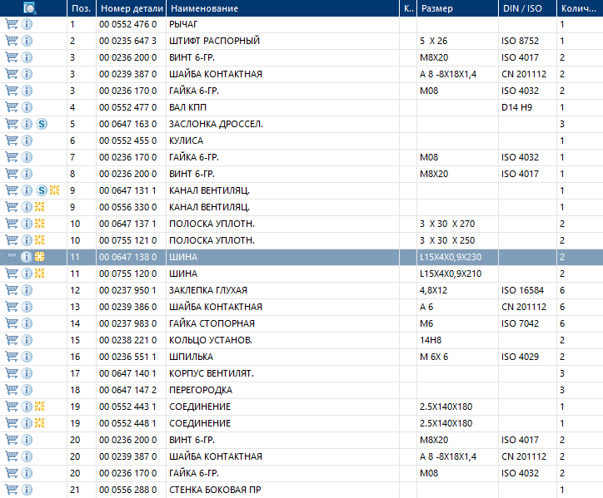The image size is (603, 498).
Task: Open info for ГАЙКА СТОПОРНАЯ
Action: (x=27, y=323)
